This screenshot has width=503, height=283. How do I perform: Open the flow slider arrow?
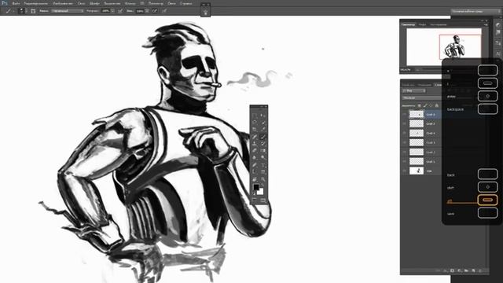point(147,10)
